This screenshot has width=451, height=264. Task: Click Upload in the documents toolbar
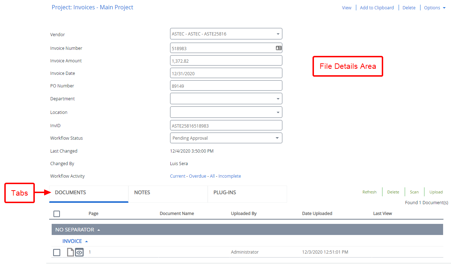436,192
